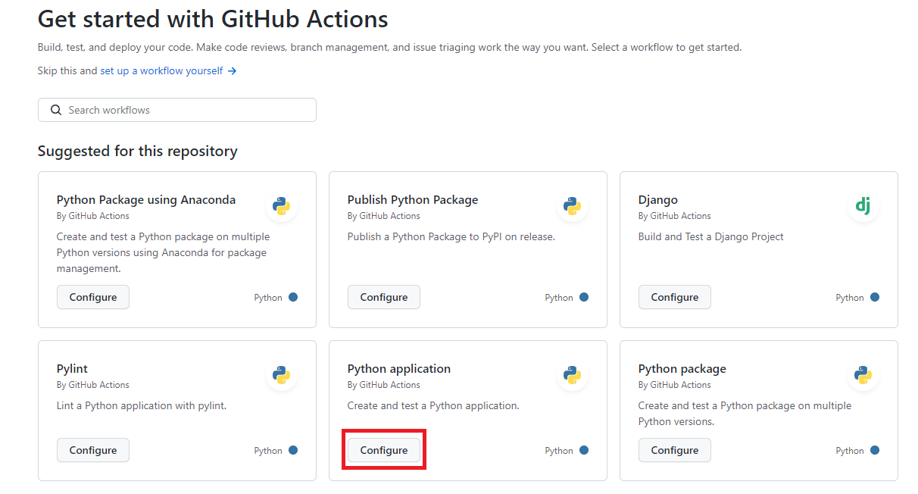This screenshot has width=918, height=494.
Task: Click the blue language dot on Anaconda card
Action: click(293, 297)
